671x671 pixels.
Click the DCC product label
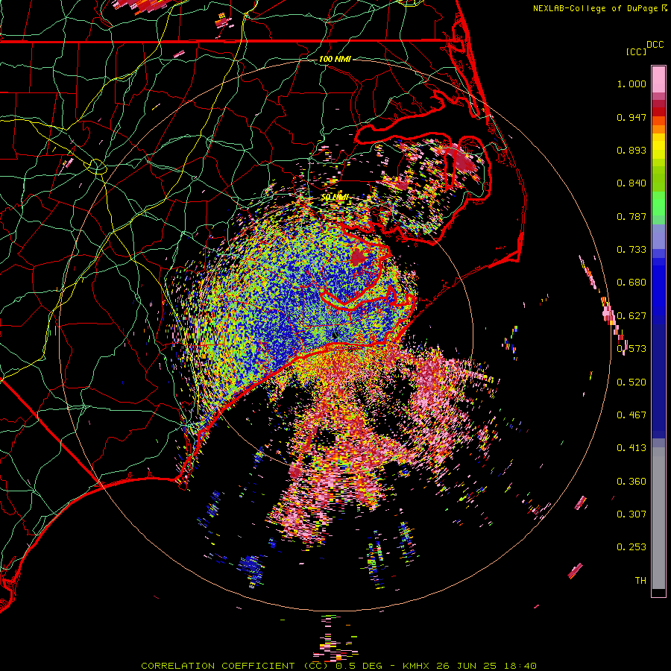point(655,45)
